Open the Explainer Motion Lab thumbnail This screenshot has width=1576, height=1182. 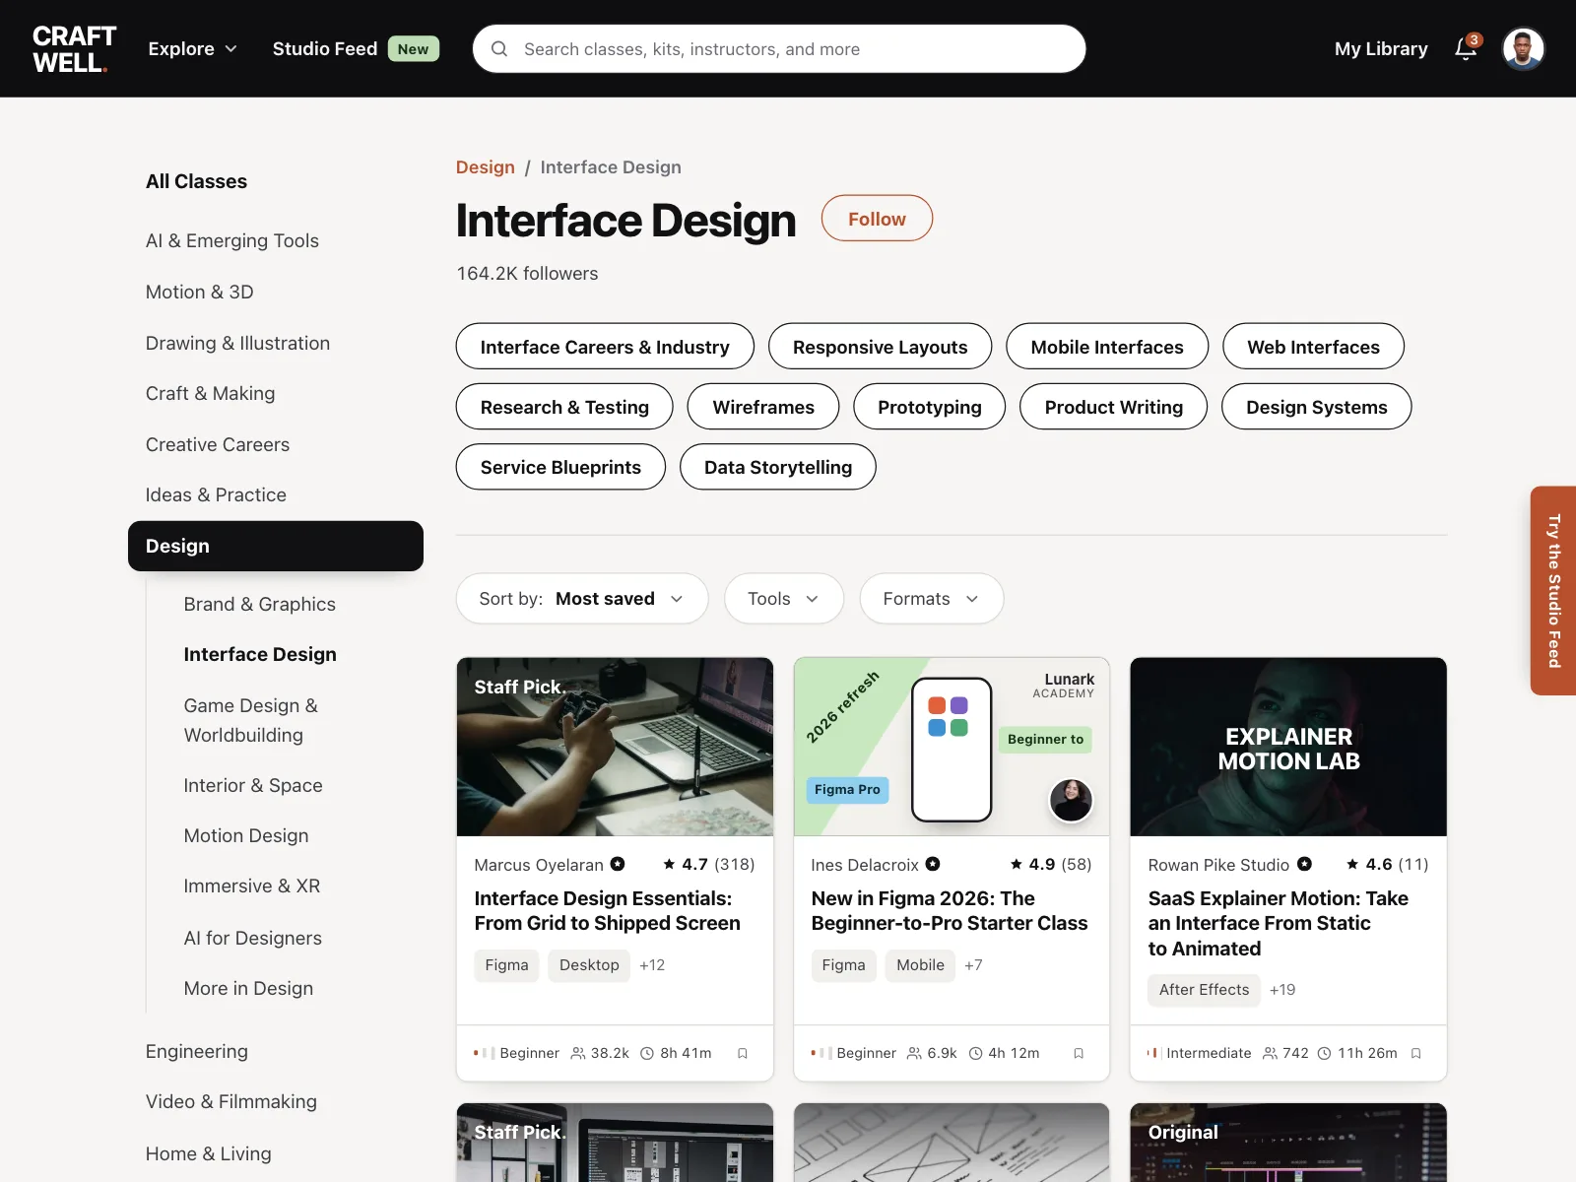(x=1288, y=747)
